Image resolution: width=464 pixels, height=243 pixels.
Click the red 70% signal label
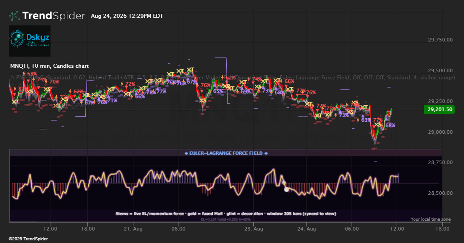point(54,82)
